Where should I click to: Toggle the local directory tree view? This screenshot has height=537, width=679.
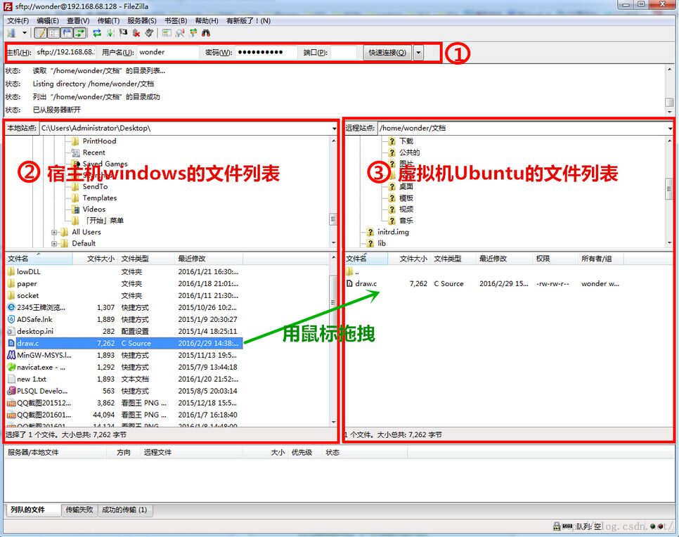click(x=53, y=33)
